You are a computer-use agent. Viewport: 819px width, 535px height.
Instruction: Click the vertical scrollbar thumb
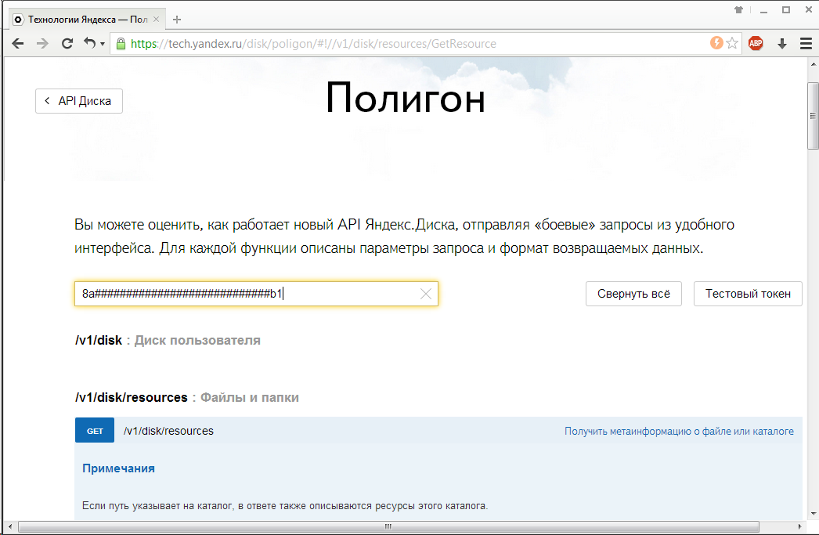point(814,115)
